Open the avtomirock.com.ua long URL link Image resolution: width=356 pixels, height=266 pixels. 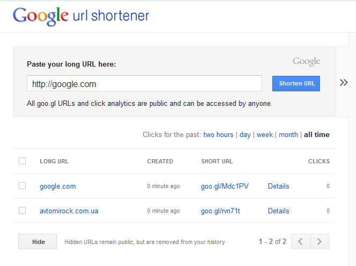pyautogui.click(x=69, y=211)
